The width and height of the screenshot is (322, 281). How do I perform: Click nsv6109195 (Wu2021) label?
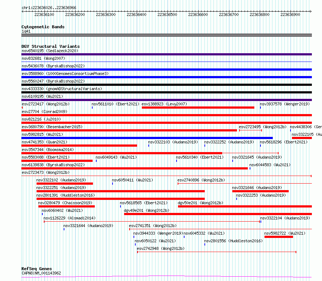(x=42, y=96)
